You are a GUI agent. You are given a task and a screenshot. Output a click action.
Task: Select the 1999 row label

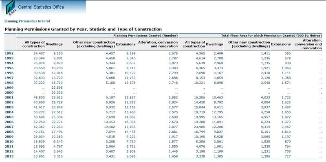[x=9, y=88]
